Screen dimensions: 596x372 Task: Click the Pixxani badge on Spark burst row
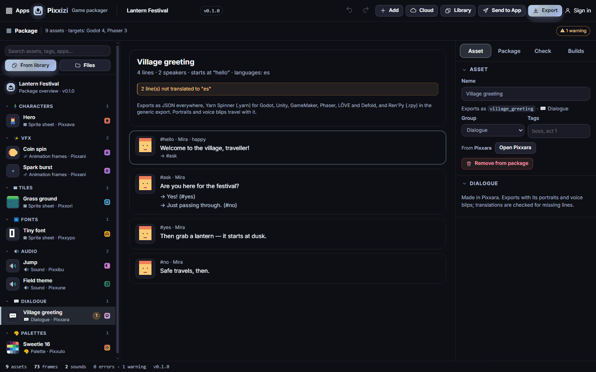click(x=107, y=171)
